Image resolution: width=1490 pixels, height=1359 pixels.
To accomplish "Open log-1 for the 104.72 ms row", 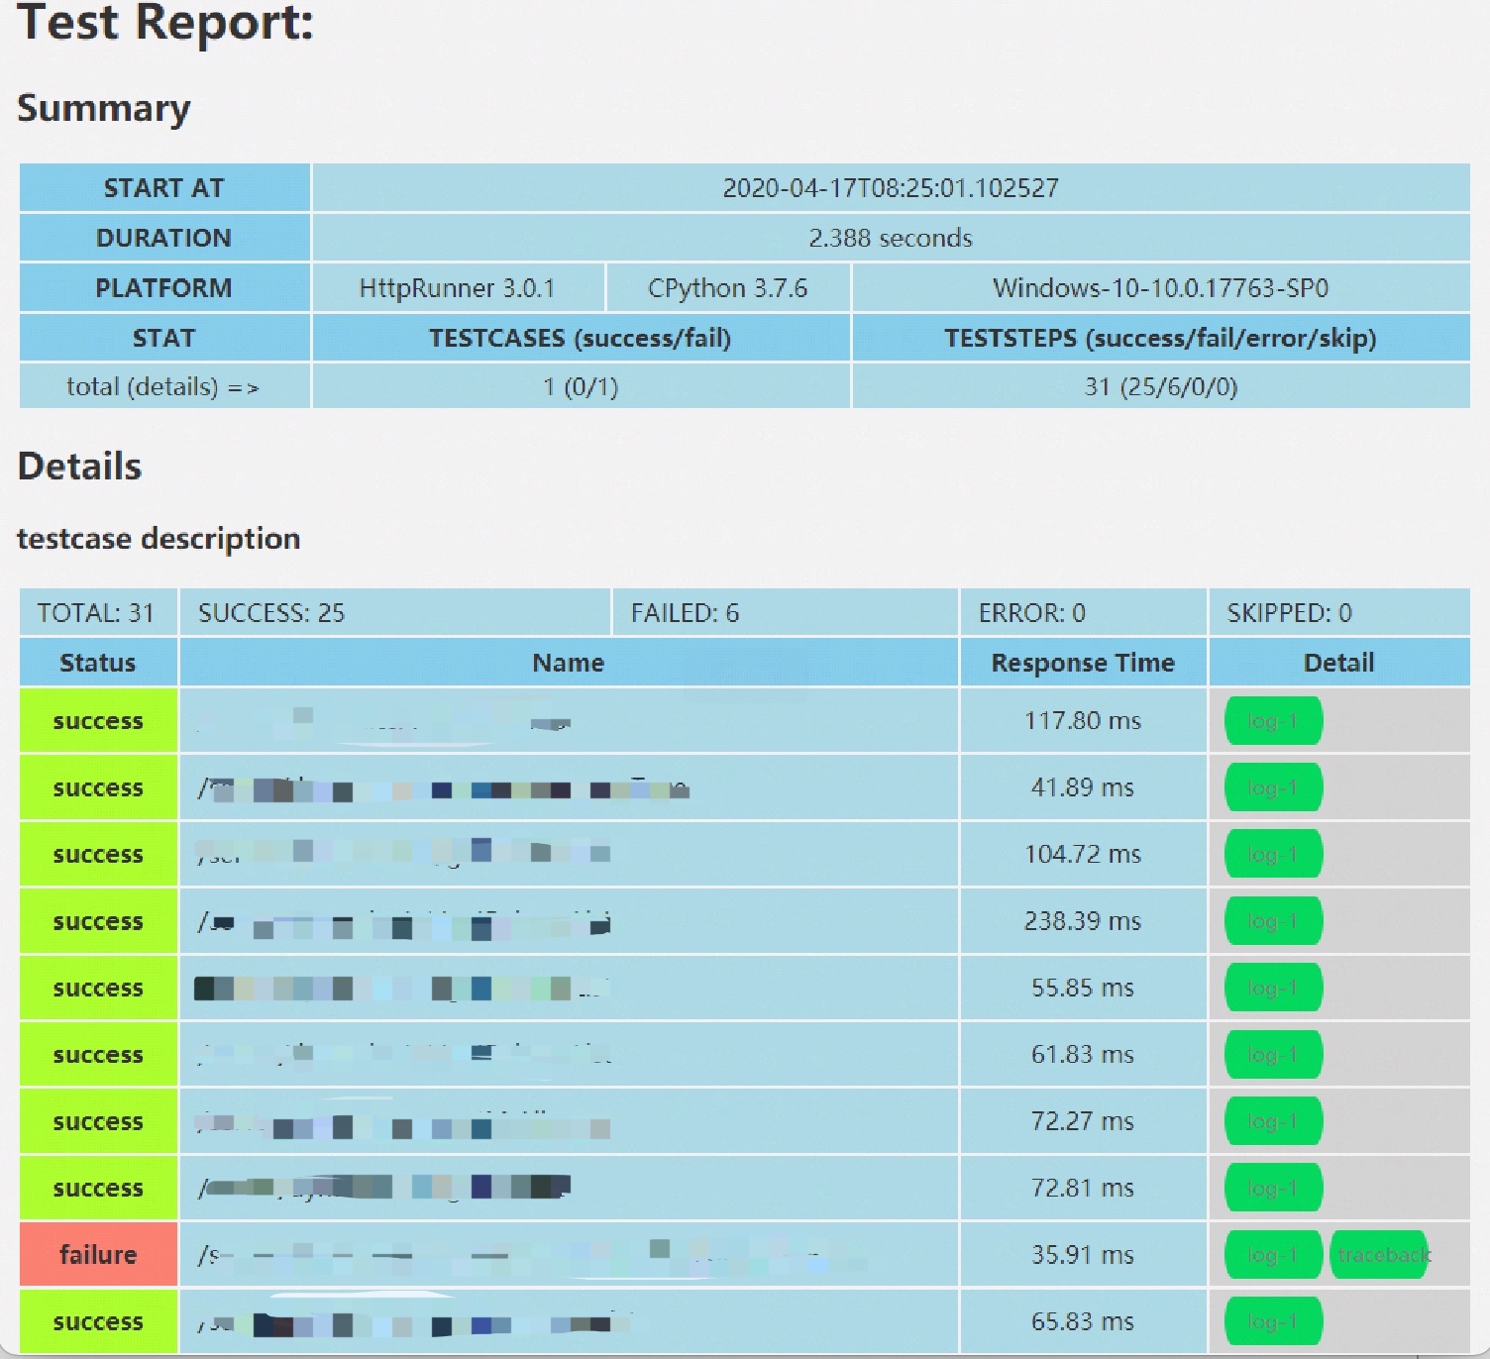I will pos(1273,854).
